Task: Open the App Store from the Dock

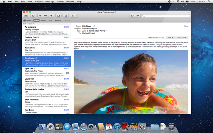Action: [x=67, y=127]
